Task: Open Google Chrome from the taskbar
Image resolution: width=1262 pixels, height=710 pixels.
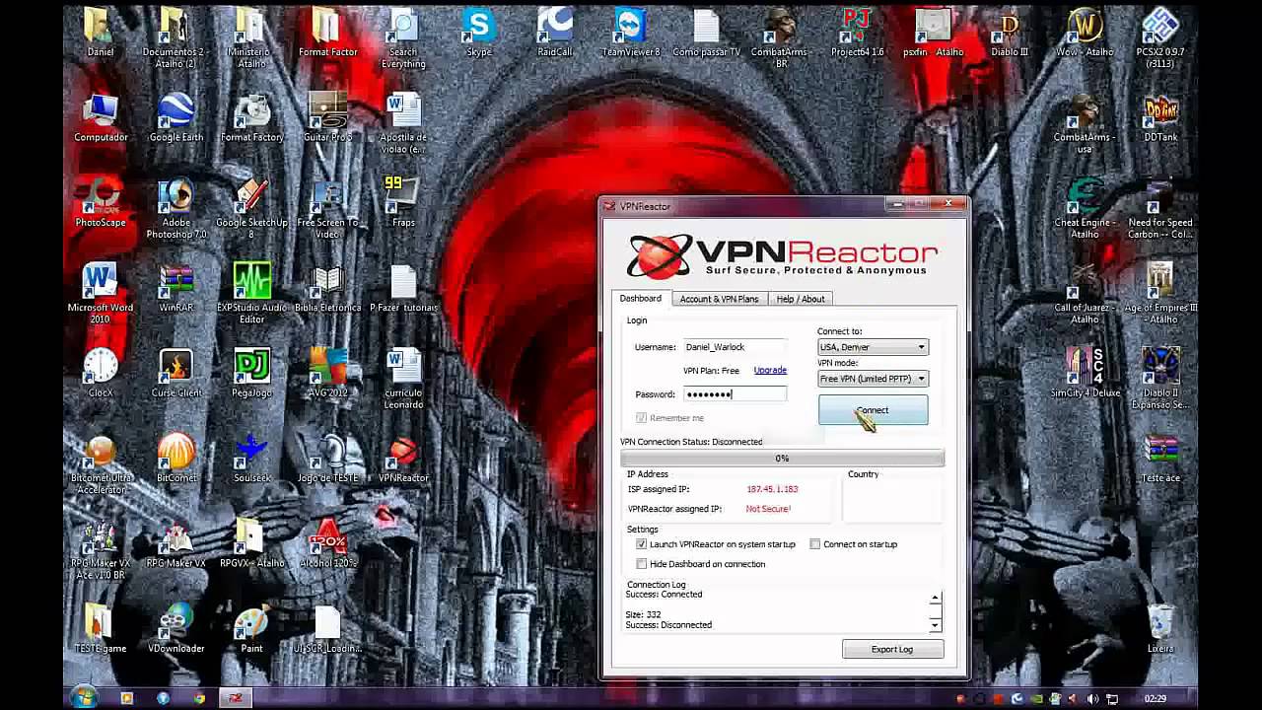Action: coord(199,698)
